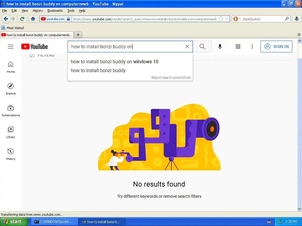Viewport: 302px width, 226px height.
Task: Click the Most Visited bookmark icon
Action: click(3, 28)
